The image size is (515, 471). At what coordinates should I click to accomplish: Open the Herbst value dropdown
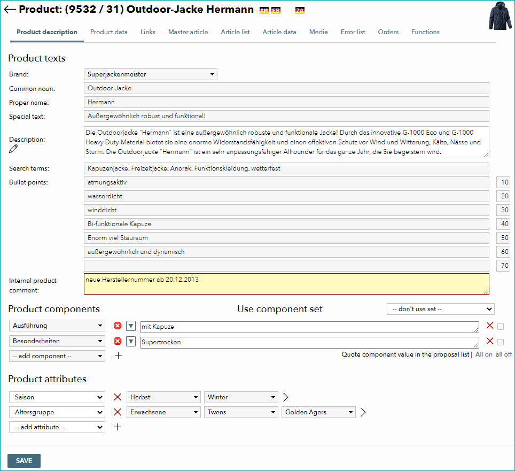[163, 397]
